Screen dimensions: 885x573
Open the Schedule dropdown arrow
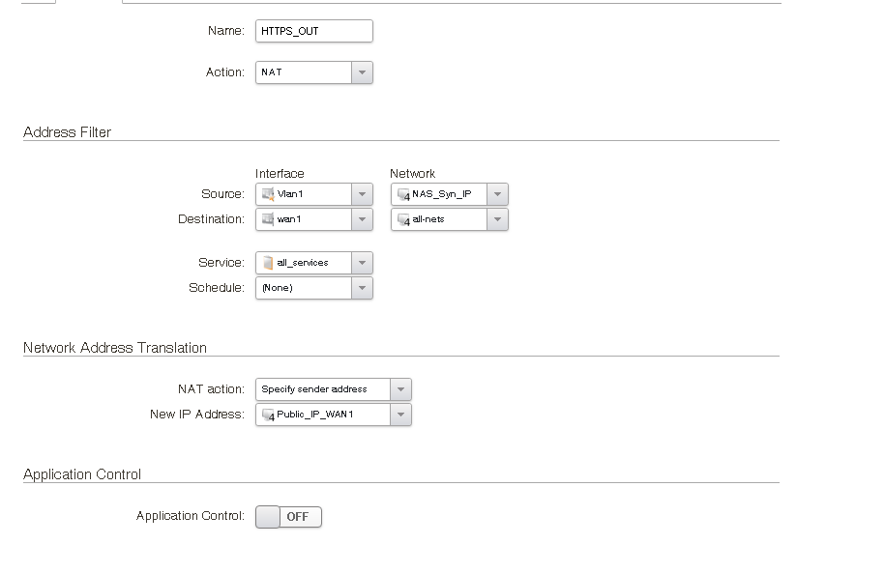[x=362, y=288]
